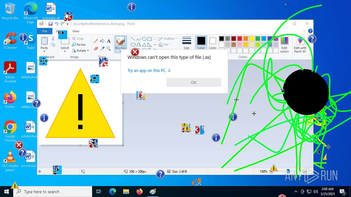
Task: Select Color 2 background box
Action: pos(213,43)
